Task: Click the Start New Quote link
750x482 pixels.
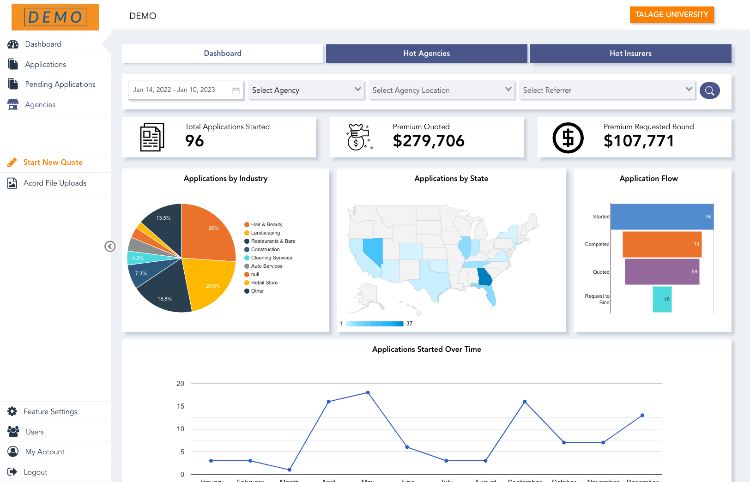Action: point(53,163)
